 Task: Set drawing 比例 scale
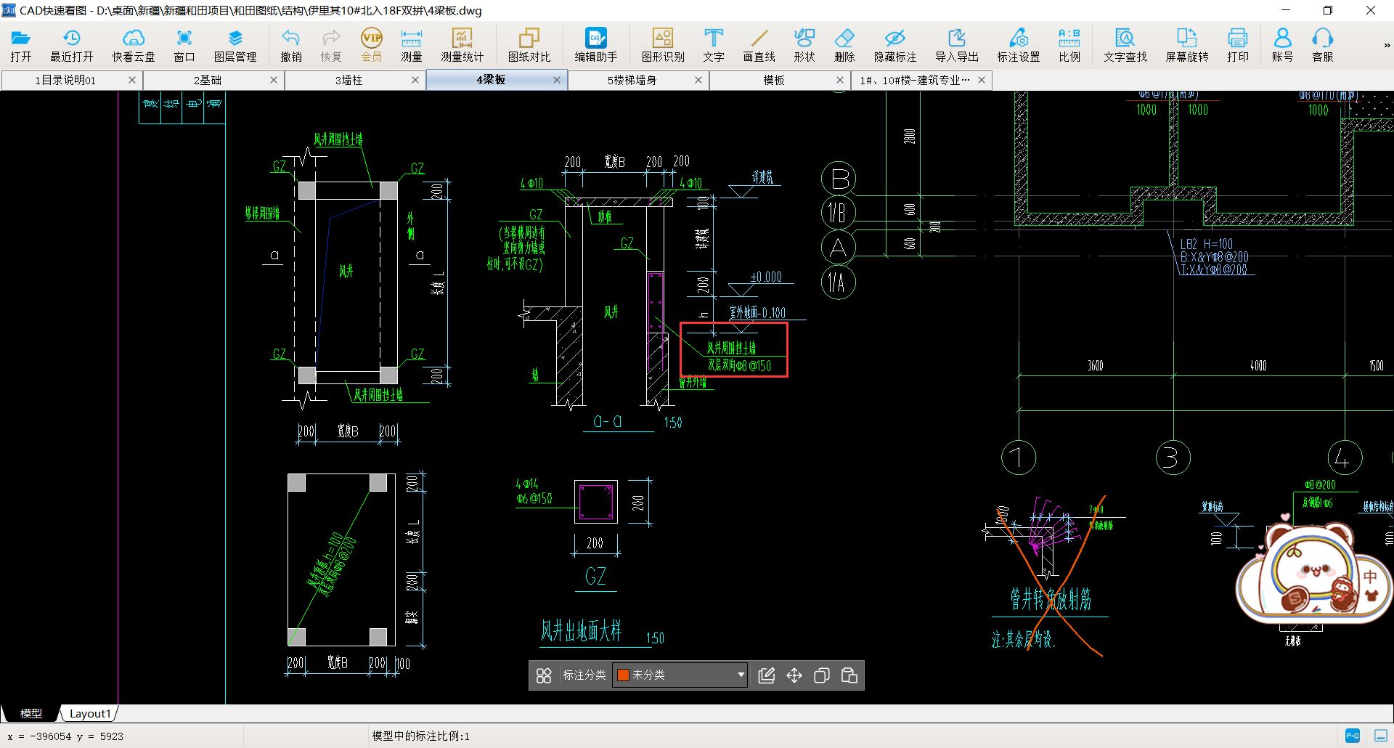click(1069, 45)
